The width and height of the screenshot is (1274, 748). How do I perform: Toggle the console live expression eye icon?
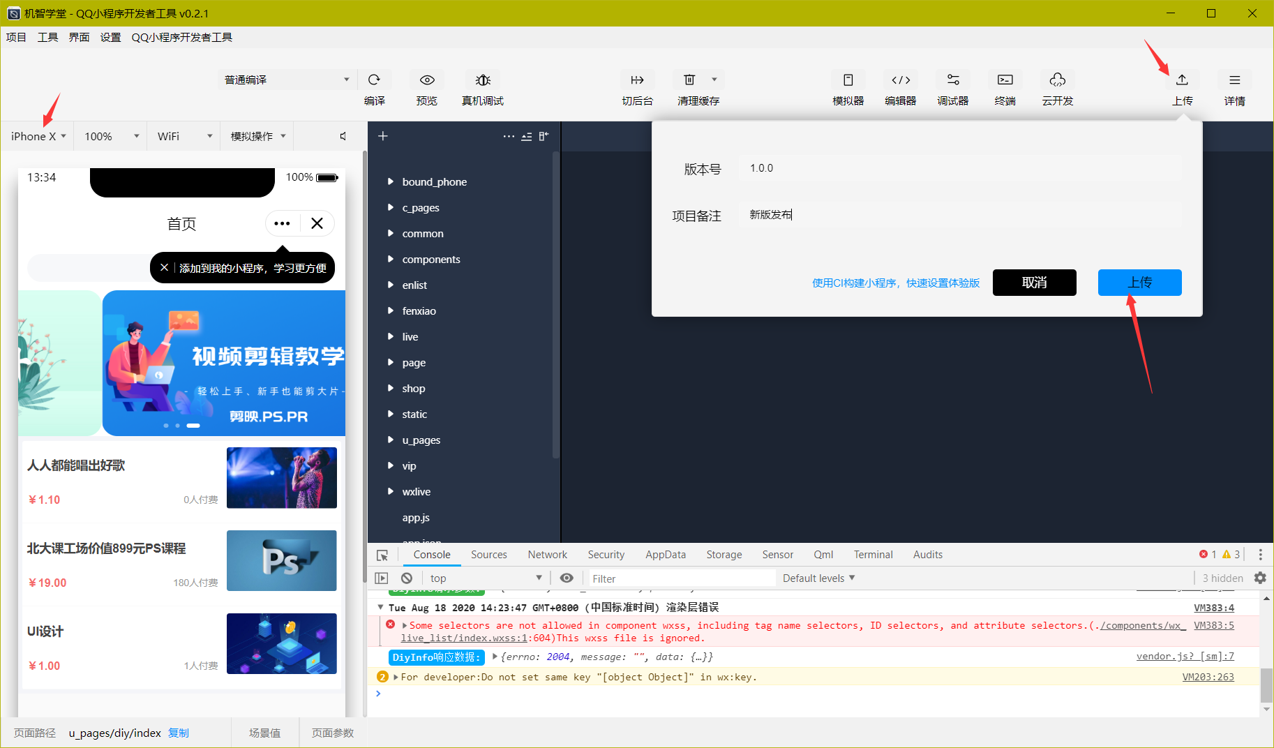[567, 578]
